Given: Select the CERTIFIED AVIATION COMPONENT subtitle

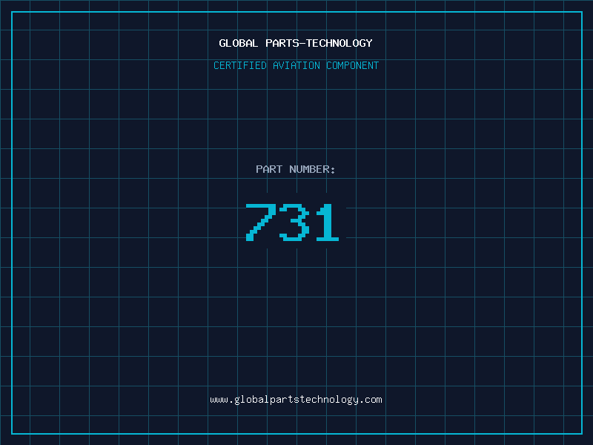Looking at the screenshot, I should 296,65.
